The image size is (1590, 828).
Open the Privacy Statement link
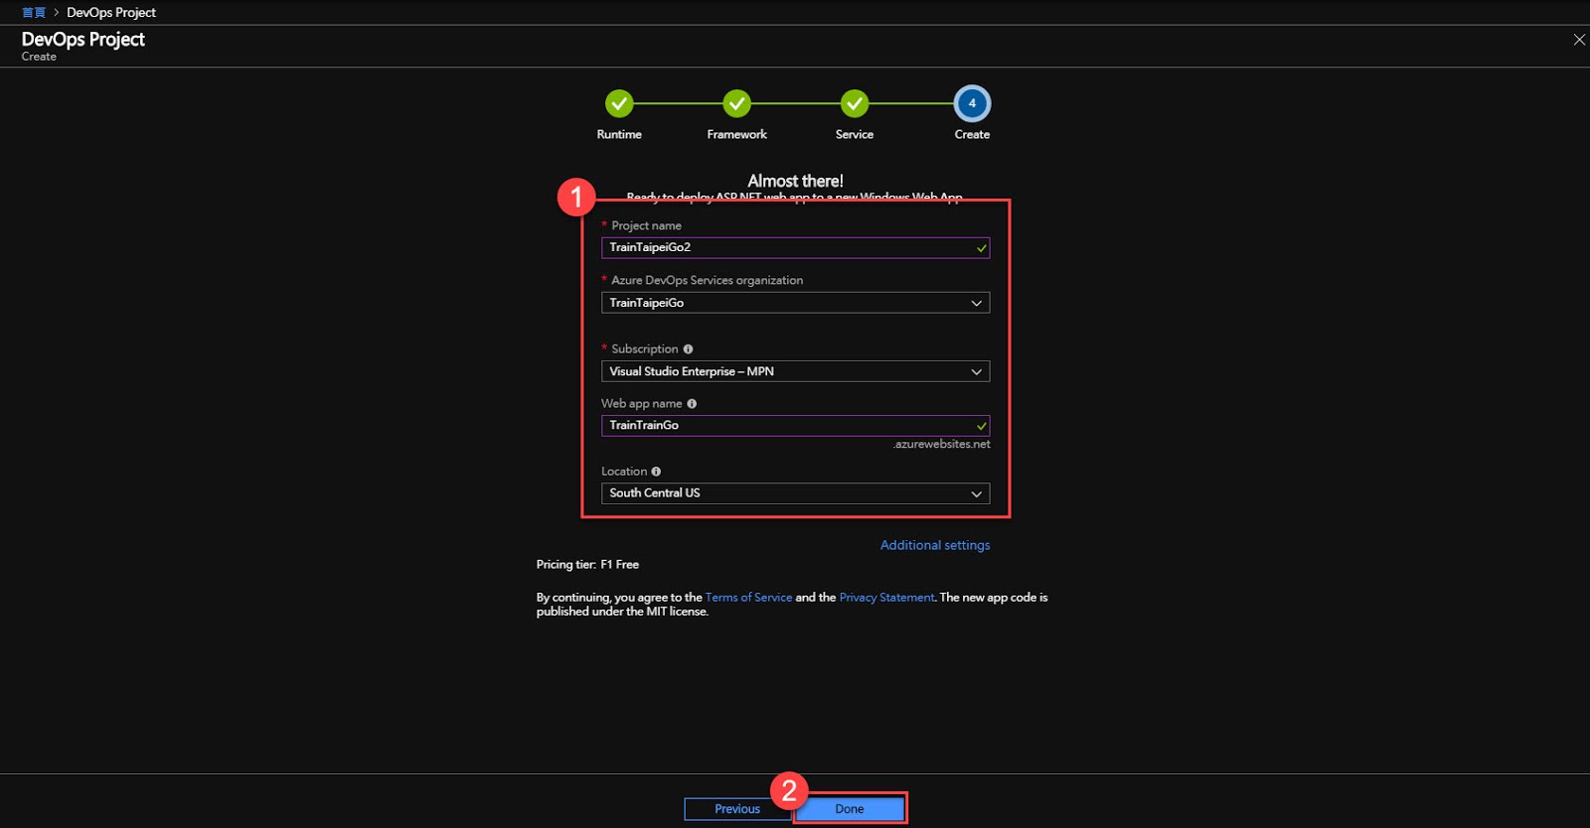(886, 598)
